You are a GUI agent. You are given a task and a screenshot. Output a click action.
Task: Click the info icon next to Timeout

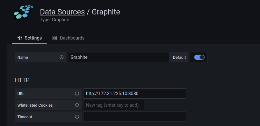77,117
